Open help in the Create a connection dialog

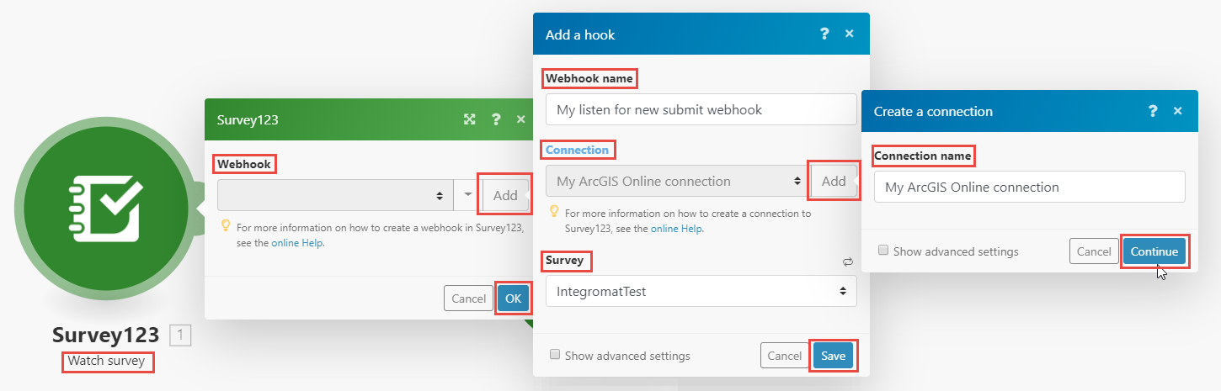[x=1153, y=111]
